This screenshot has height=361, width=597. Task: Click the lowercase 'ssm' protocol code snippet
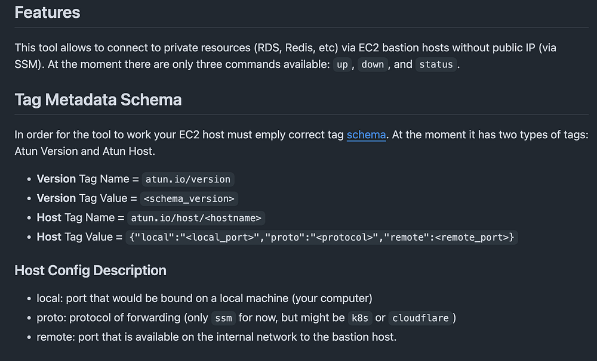pyautogui.click(x=223, y=318)
